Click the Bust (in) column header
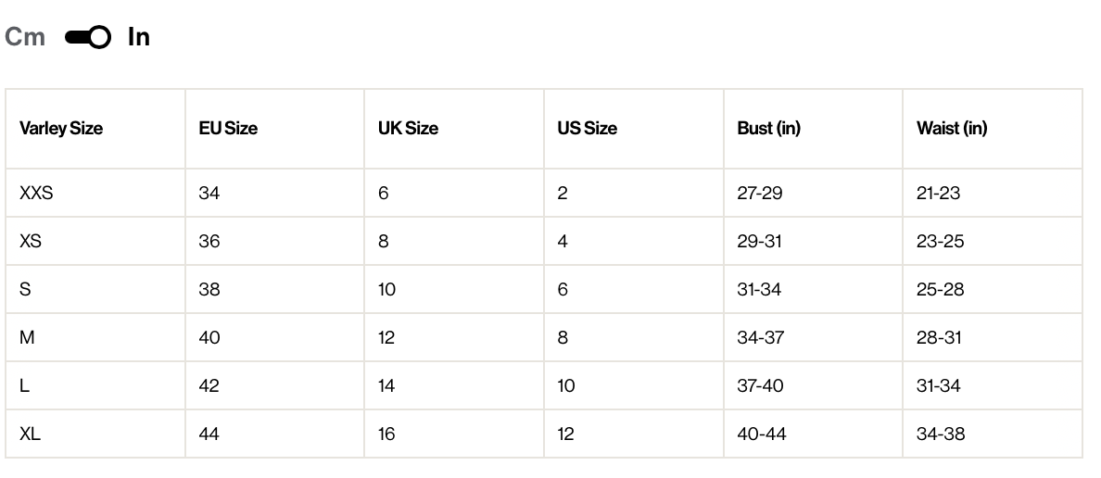The height and width of the screenshot is (478, 1101). click(769, 129)
